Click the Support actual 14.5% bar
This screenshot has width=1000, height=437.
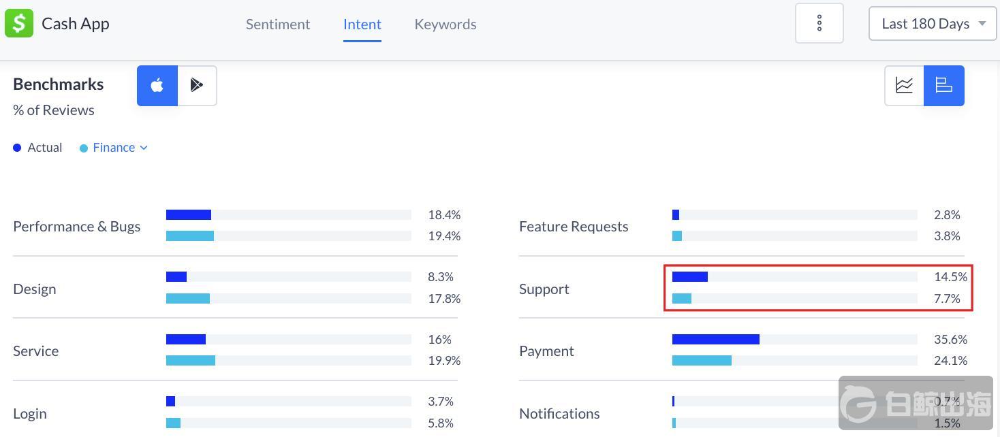pyautogui.click(x=690, y=277)
